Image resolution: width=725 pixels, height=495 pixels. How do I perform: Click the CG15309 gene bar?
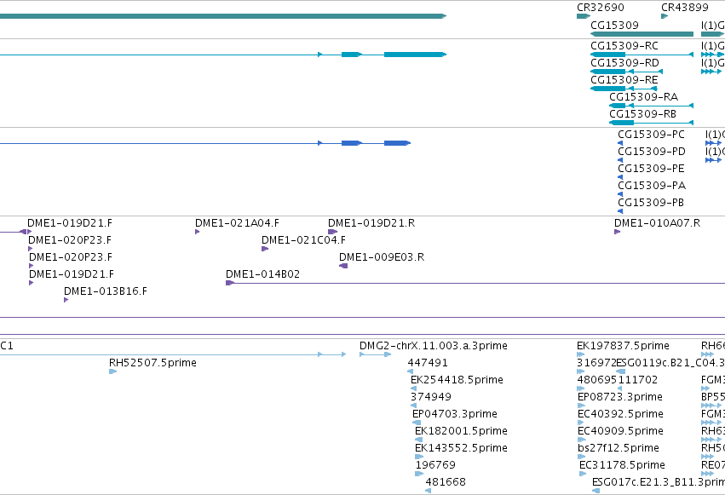point(642,34)
